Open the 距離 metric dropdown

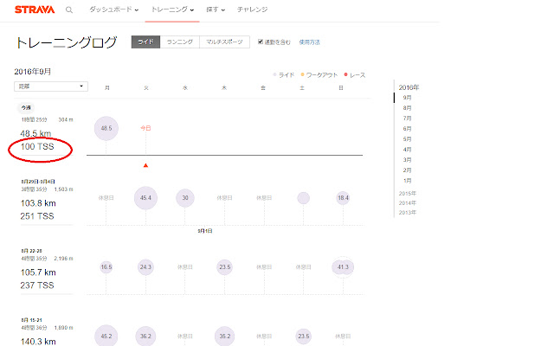point(51,86)
